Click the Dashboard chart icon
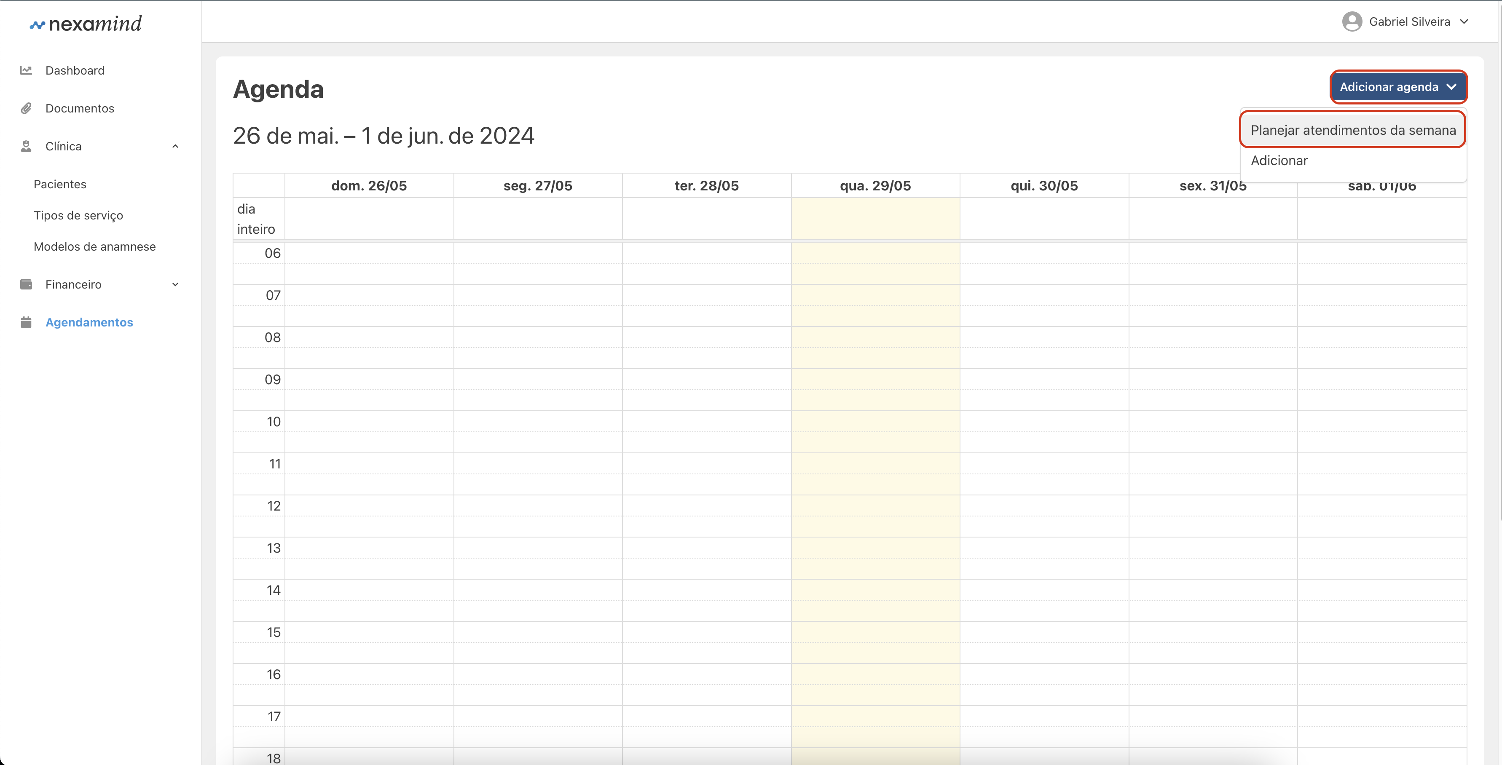The height and width of the screenshot is (765, 1502). click(x=26, y=70)
